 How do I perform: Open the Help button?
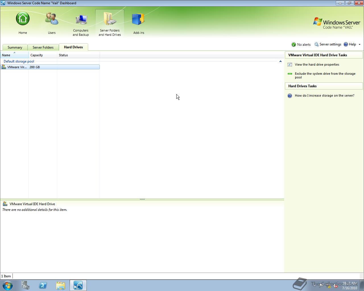point(350,44)
